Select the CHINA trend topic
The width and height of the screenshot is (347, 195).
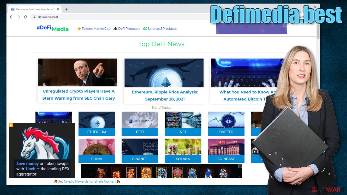coord(97,159)
